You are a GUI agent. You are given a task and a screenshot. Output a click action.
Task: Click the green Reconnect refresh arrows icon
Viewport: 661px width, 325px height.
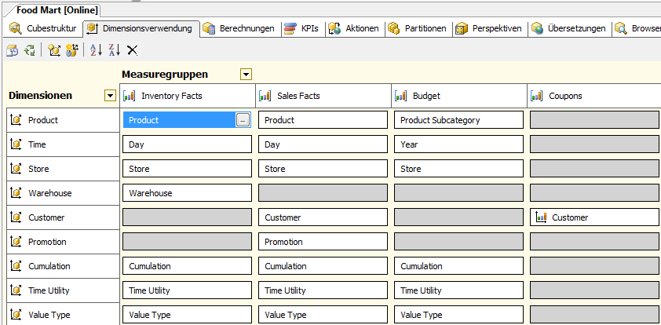30,50
